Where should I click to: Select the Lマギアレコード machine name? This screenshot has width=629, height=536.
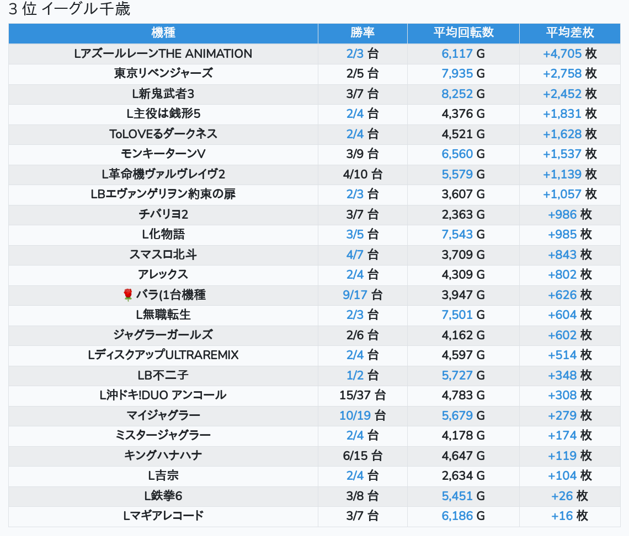(163, 516)
